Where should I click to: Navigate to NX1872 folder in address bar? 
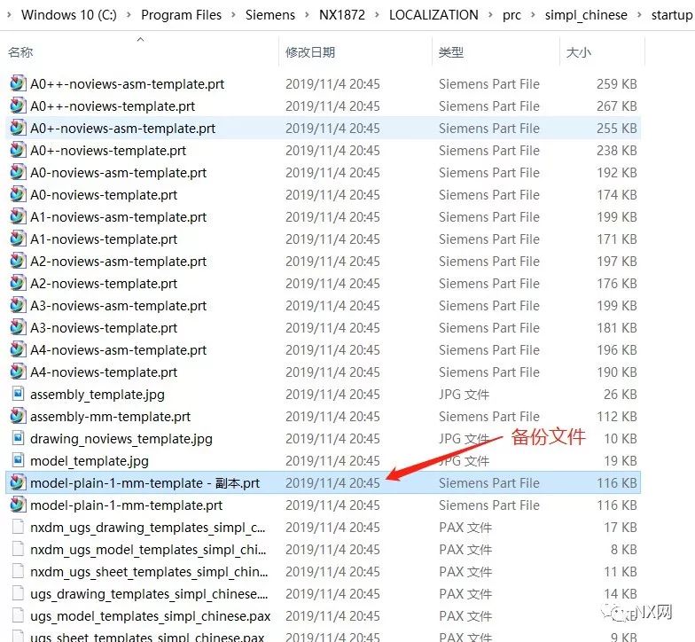342,14
